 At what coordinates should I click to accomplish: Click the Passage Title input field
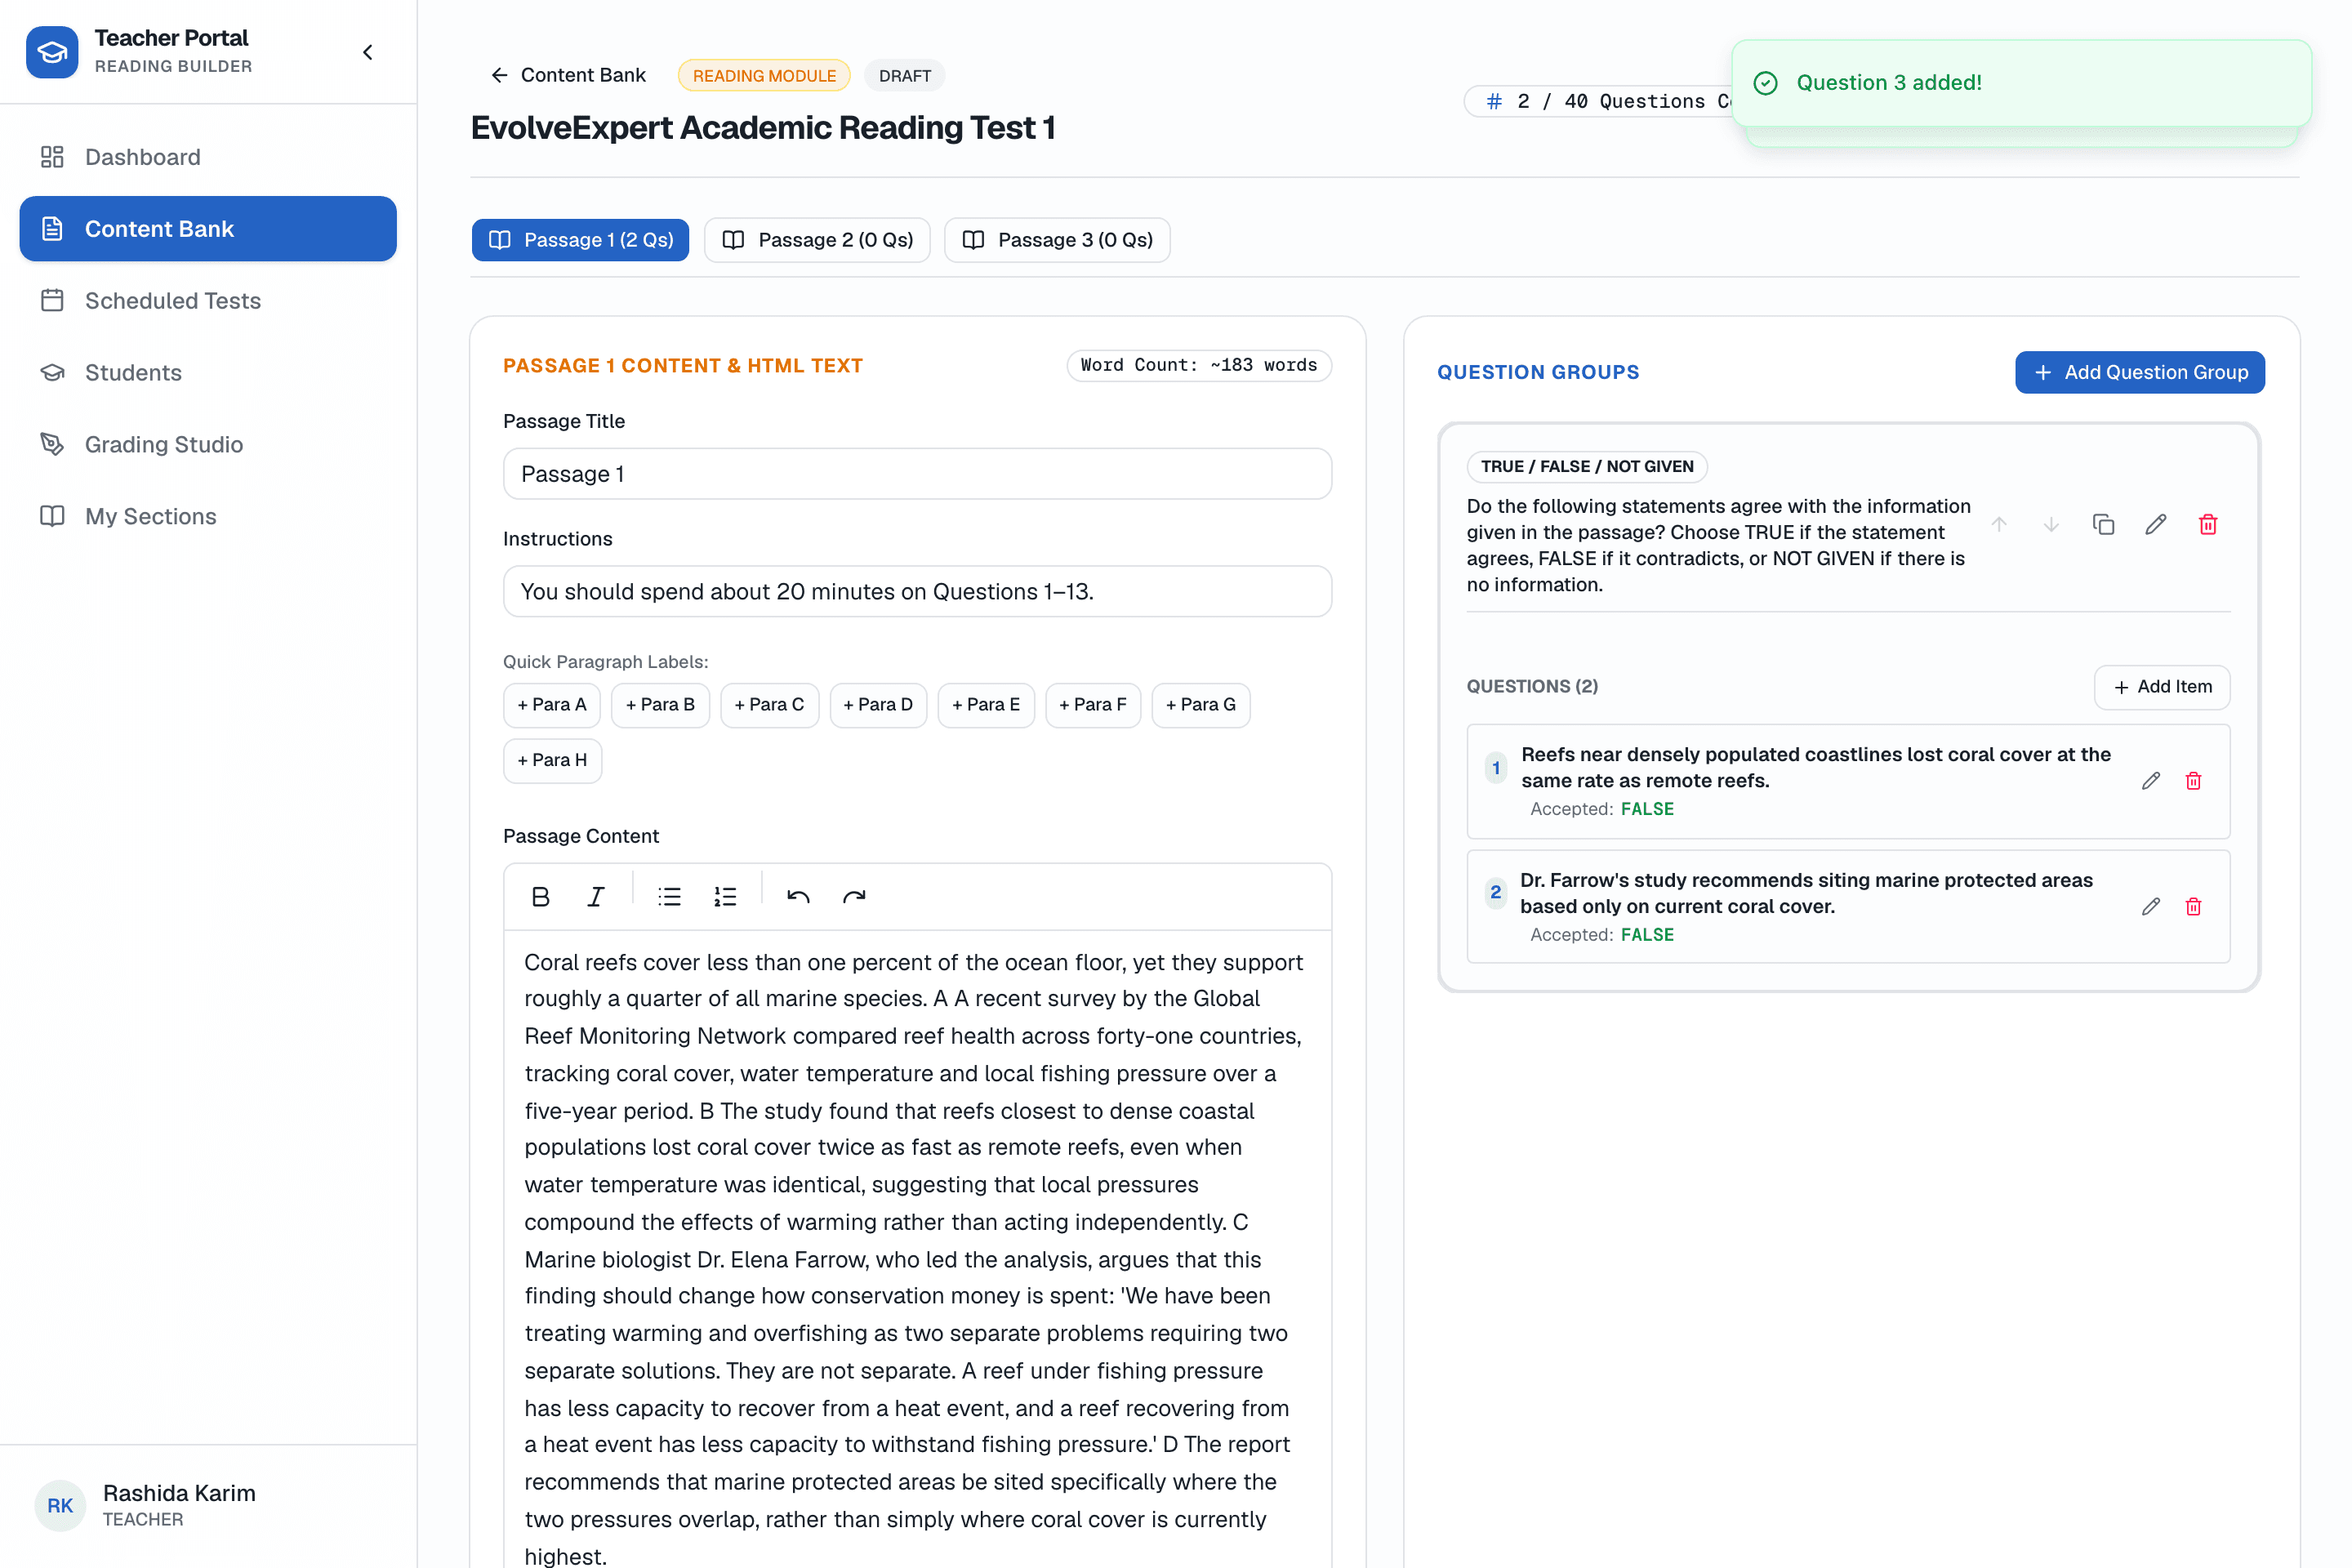point(917,474)
